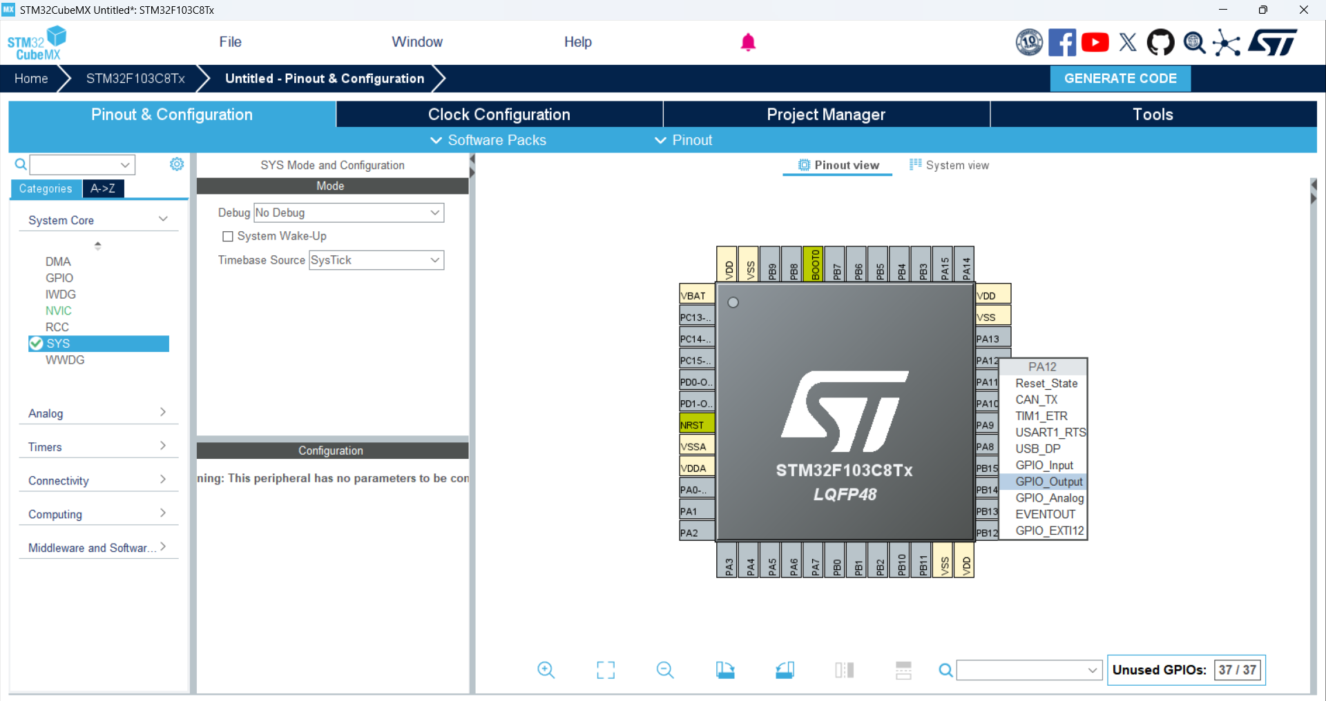
Task: Click the 10 years anniversary badge icon
Action: click(x=1029, y=42)
